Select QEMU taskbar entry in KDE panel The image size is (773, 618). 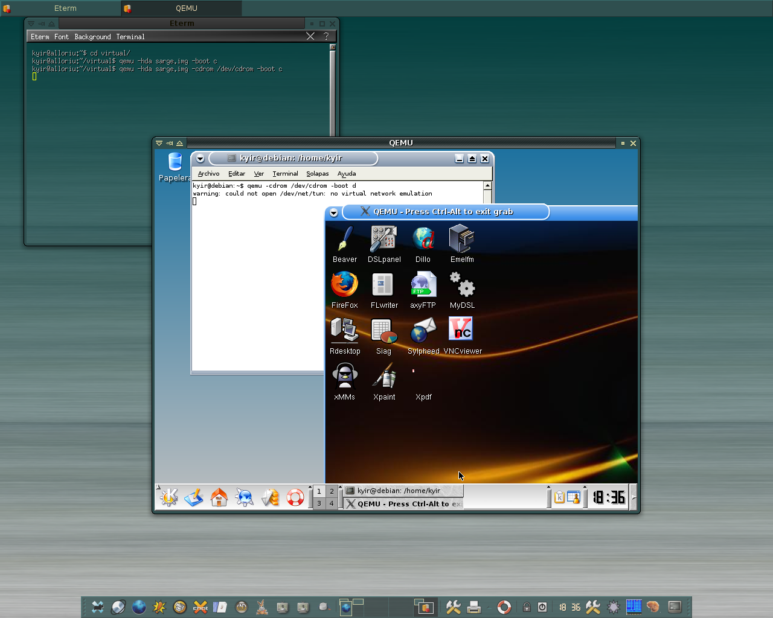[x=403, y=503]
